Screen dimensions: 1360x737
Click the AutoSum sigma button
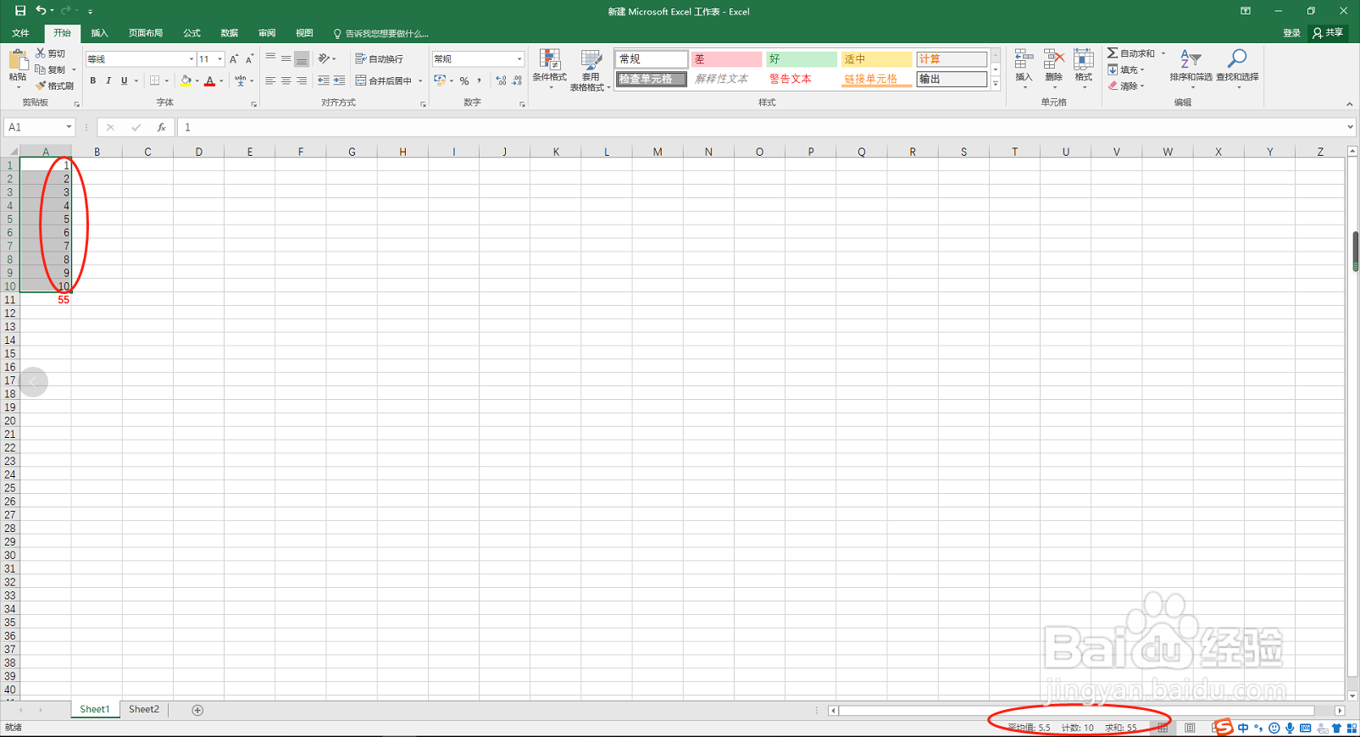point(1131,53)
